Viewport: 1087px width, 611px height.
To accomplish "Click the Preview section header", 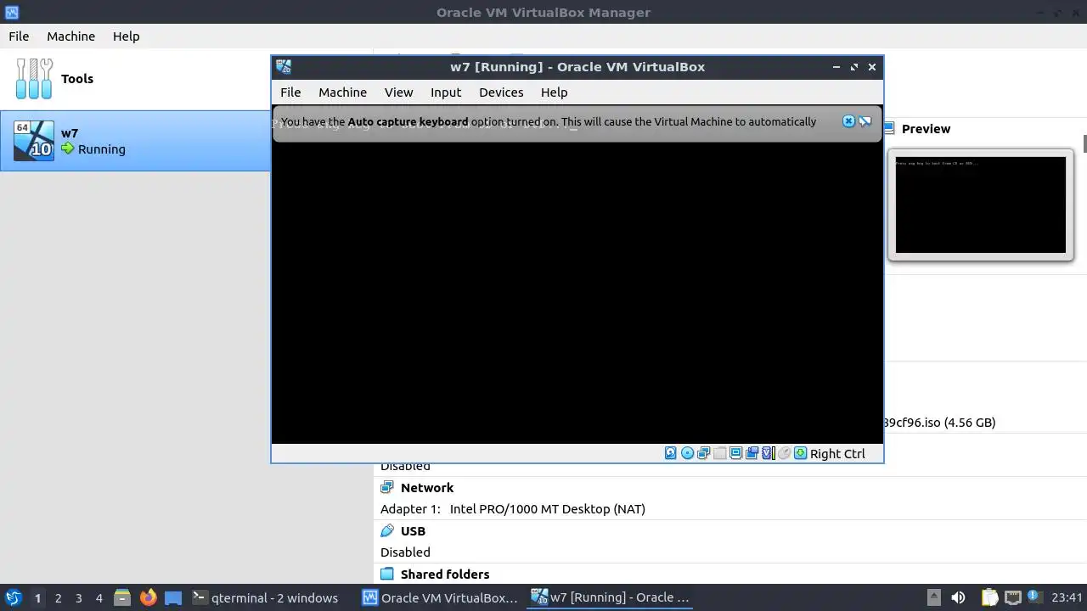I will (x=926, y=129).
